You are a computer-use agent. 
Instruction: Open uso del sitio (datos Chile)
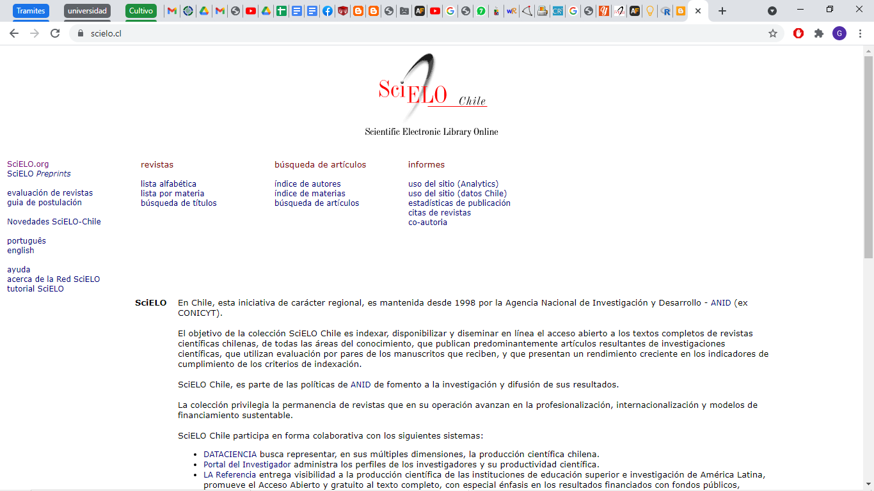(457, 194)
